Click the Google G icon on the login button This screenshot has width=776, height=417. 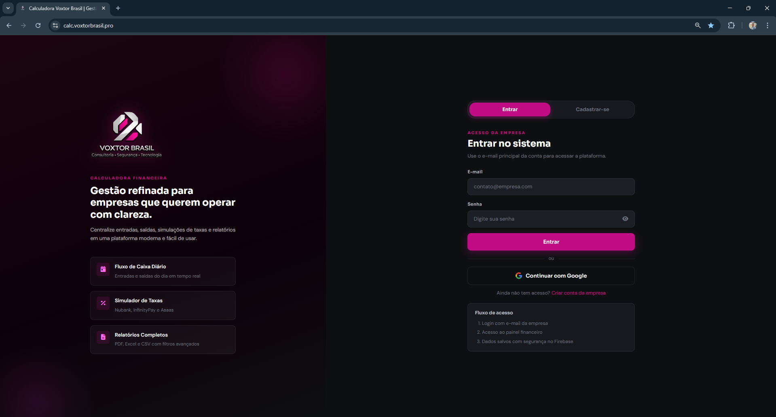[519, 276]
